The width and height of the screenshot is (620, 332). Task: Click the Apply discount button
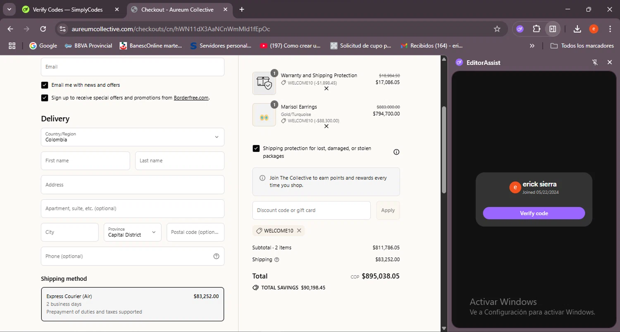pyautogui.click(x=388, y=210)
